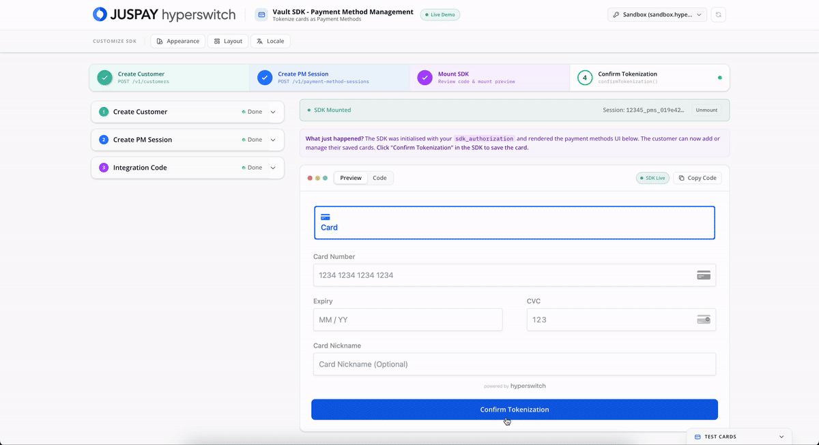Click the SDK Live badge

(652, 178)
